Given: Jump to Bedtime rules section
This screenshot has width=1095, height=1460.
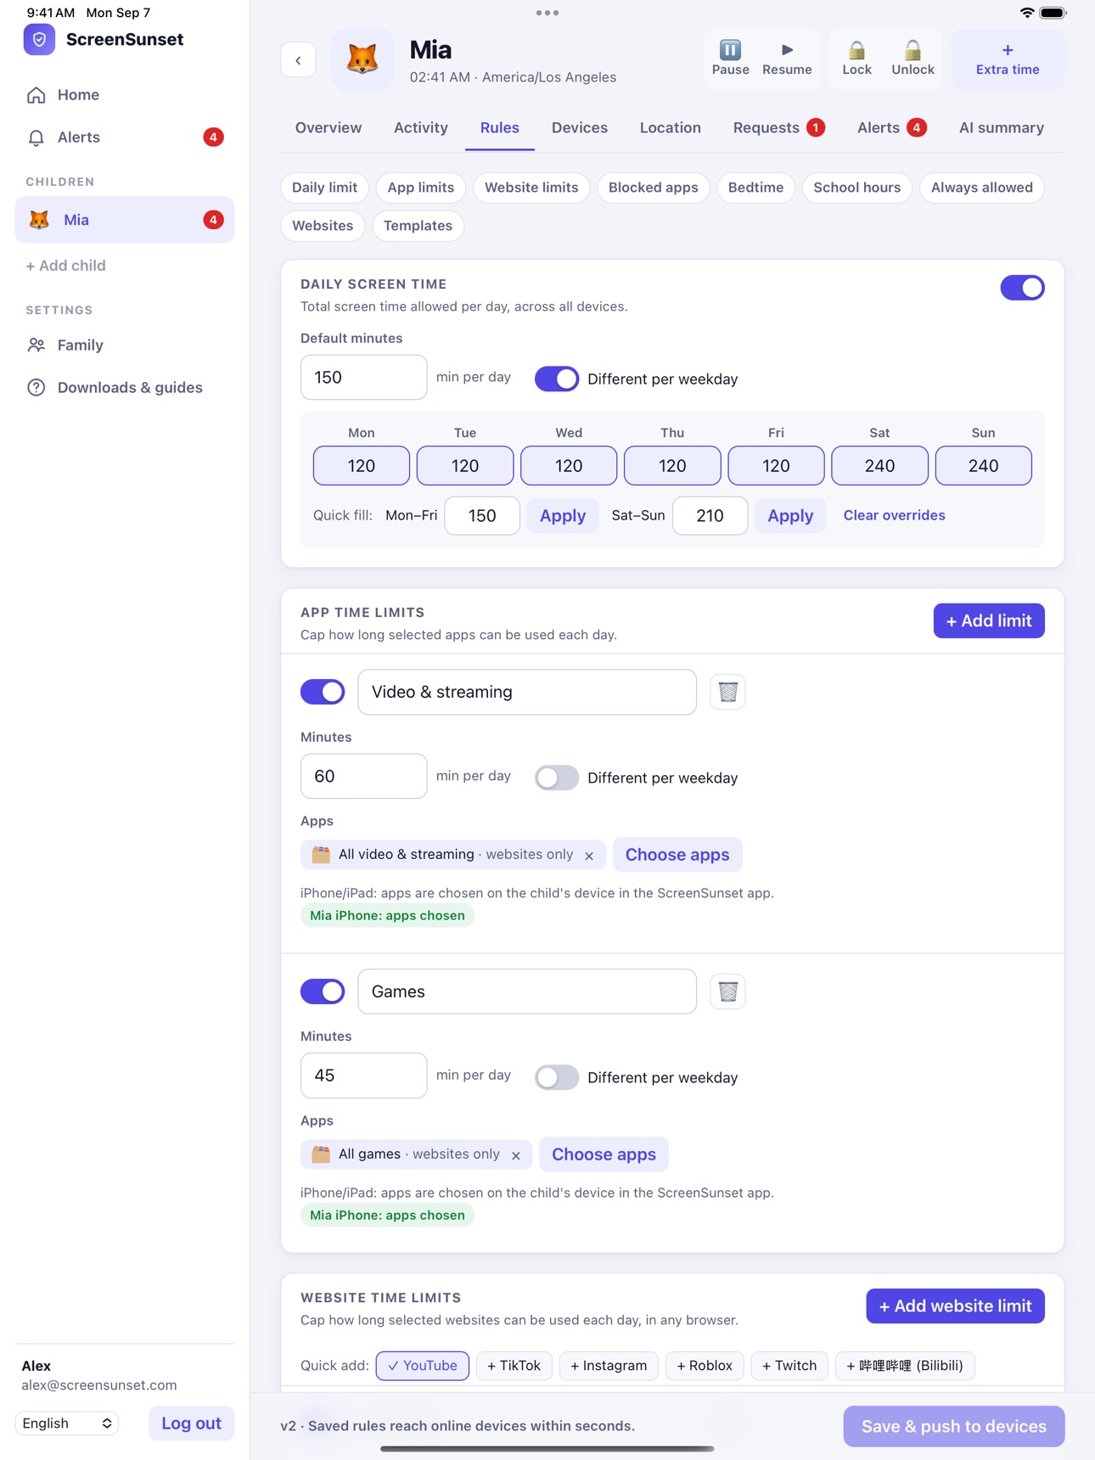Looking at the screenshot, I should 755,188.
